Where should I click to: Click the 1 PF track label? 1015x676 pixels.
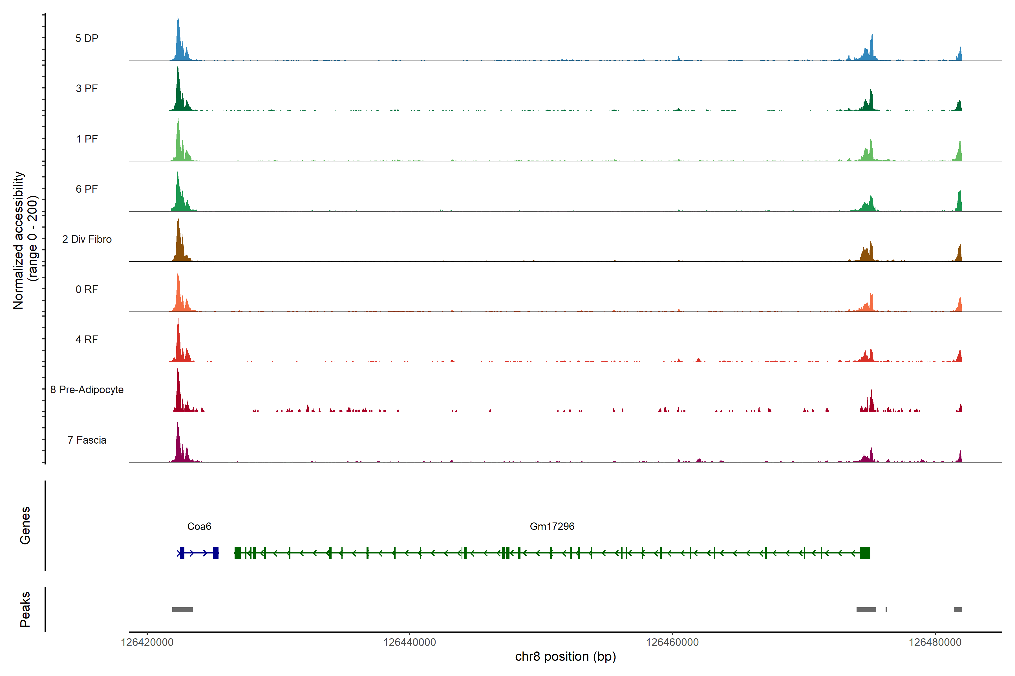coord(87,139)
